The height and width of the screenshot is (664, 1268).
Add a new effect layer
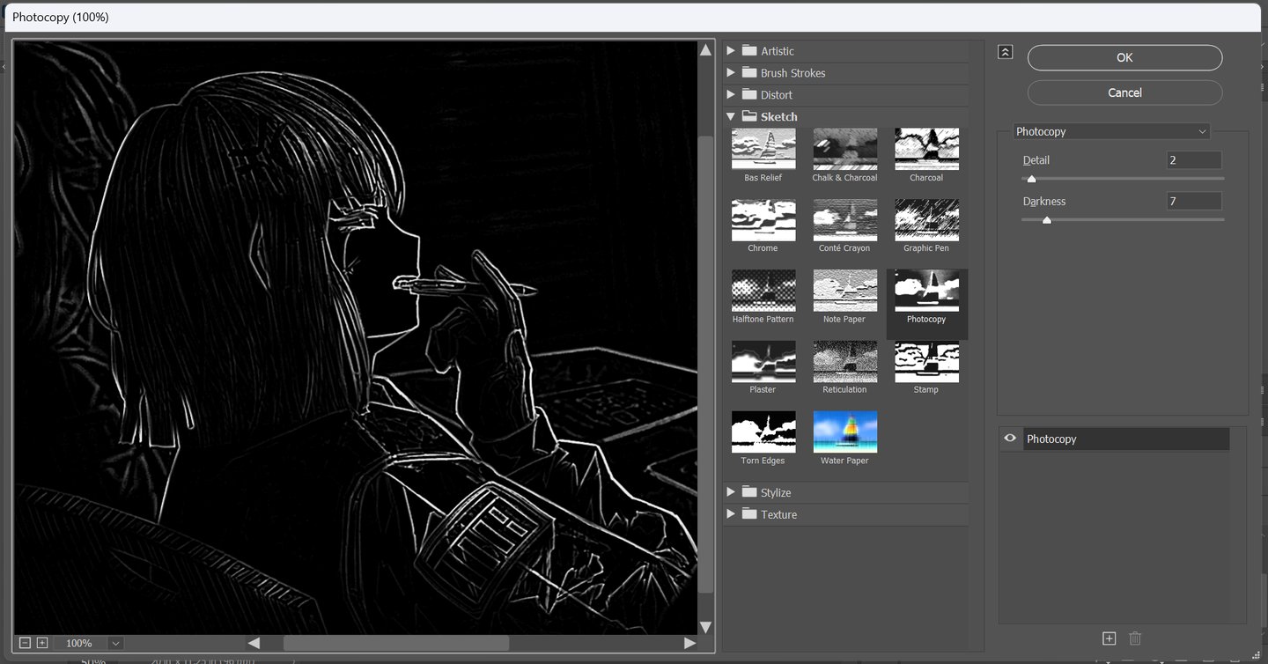(1109, 638)
